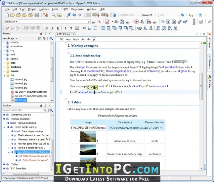Open Project panel settings gear icon
This screenshot has height=182, width=214.
pyautogui.click(x=51, y=38)
